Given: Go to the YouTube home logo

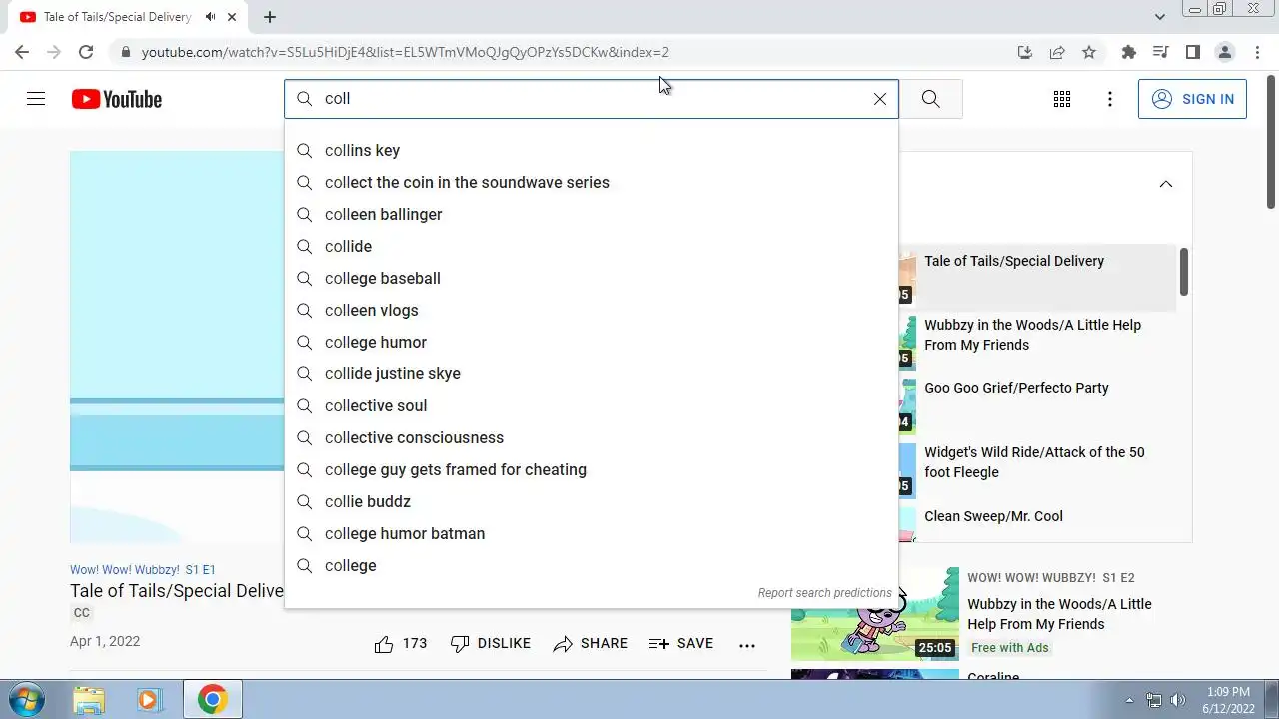Looking at the screenshot, I should pyautogui.click(x=117, y=99).
